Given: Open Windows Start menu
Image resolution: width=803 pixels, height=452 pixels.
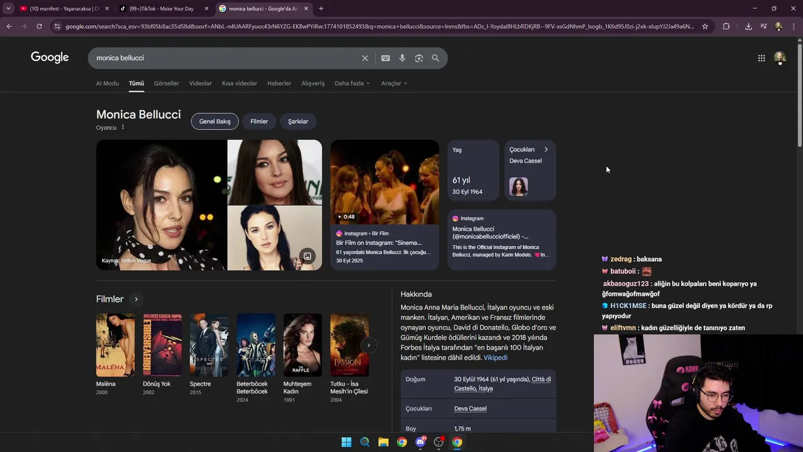Looking at the screenshot, I should [x=346, y=442].
